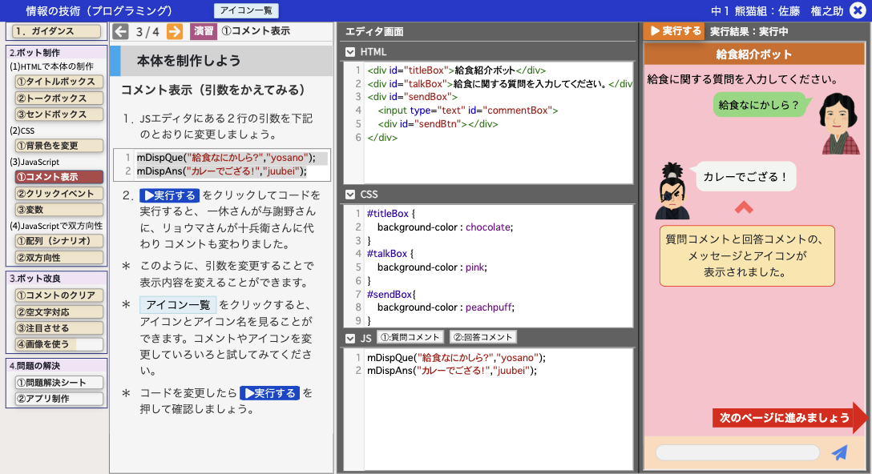This screenshot has height=474, width=872.
Task: Open the アイコン一覧 button in top bar
Action: point(246,10)
